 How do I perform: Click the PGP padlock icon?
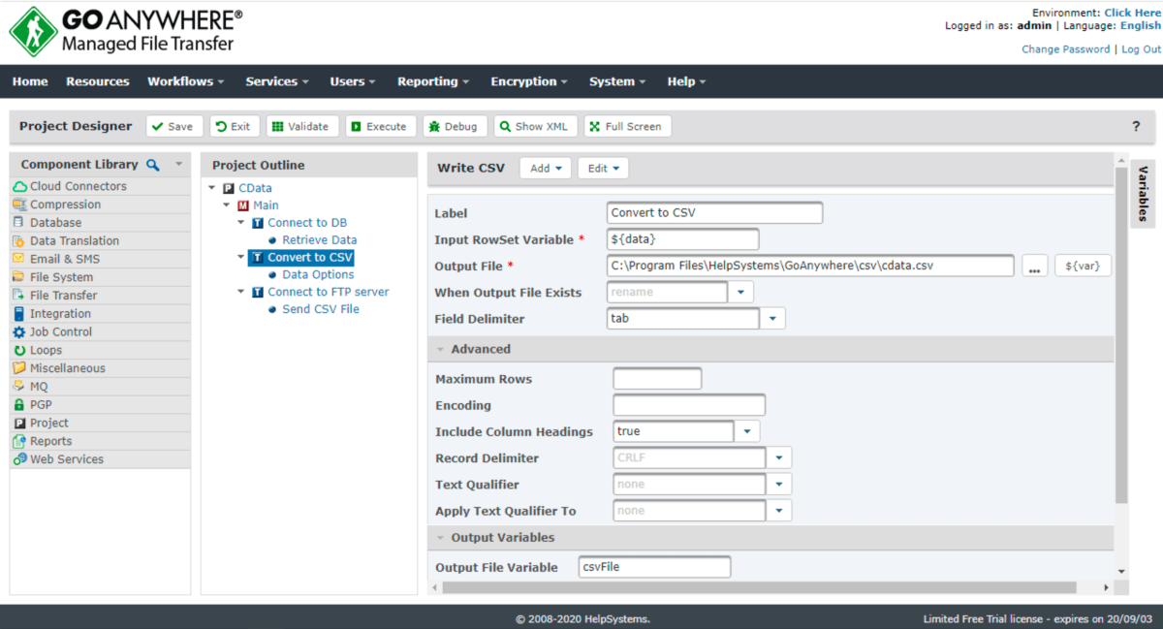(19, 404)
